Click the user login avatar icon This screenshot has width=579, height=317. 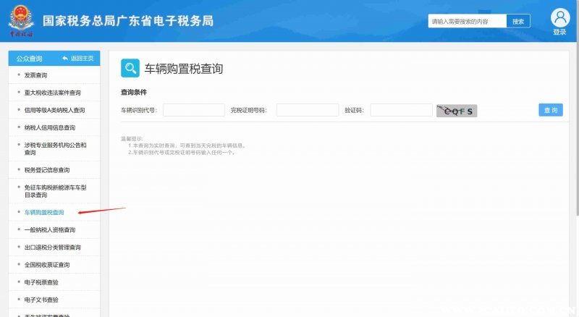click(x=559, y=17)
